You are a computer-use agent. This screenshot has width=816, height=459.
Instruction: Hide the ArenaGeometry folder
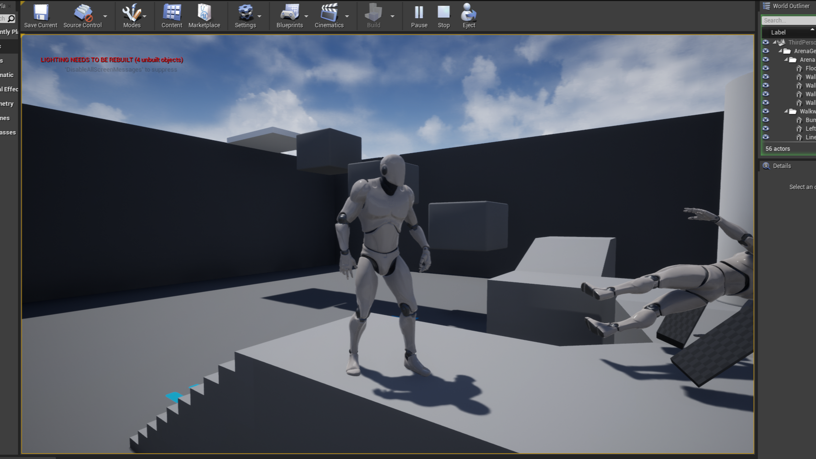(x=765, y=51)
